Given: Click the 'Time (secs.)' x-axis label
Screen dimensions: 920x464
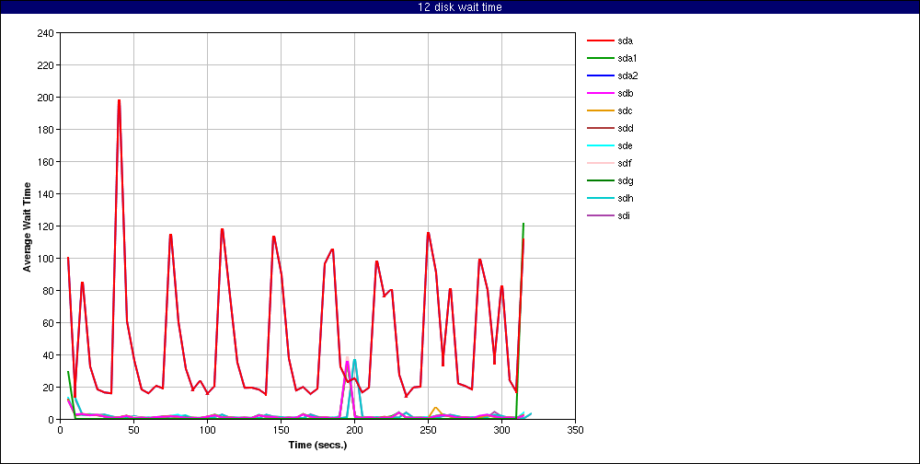Looking at the screenshot, I should (x=316, y=445).
